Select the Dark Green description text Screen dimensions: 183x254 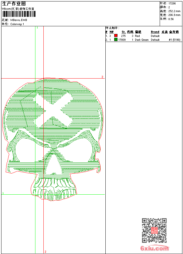pyautogui.click(x=142, y=40)
